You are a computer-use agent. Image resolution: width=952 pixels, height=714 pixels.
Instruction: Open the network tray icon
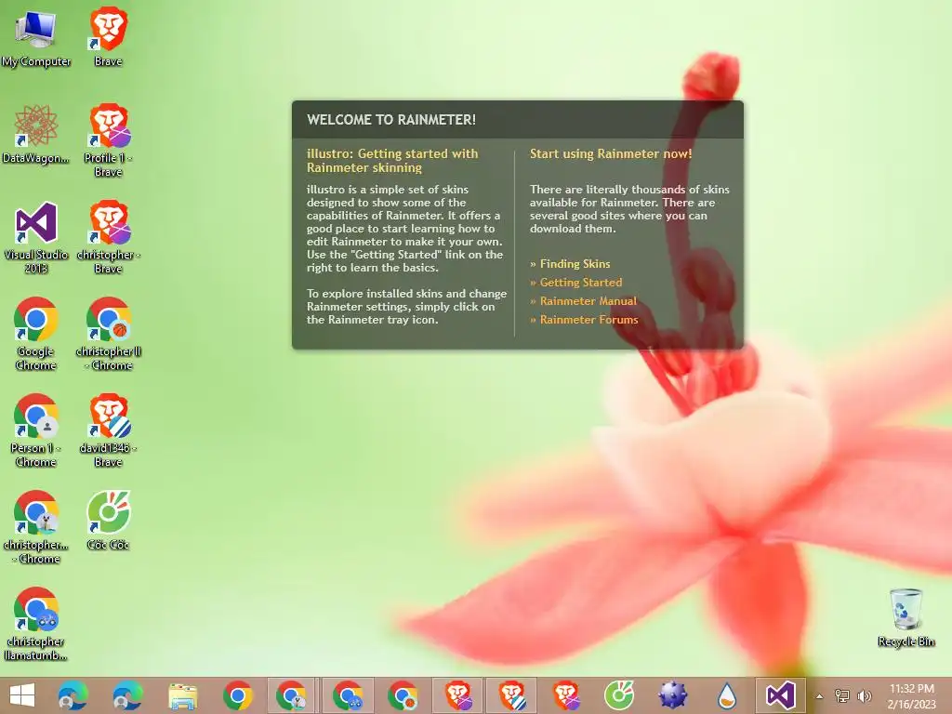tap(842, 695)
